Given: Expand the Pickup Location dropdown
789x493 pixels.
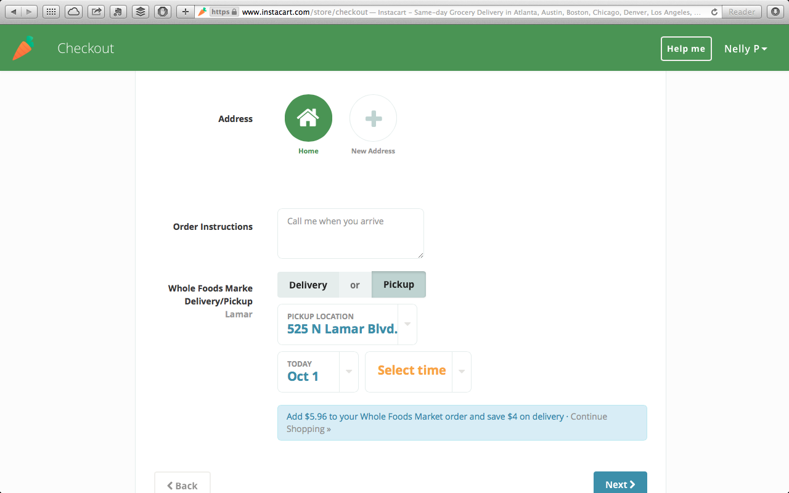Looking at the screenshot, I should [x=407, y=324].
